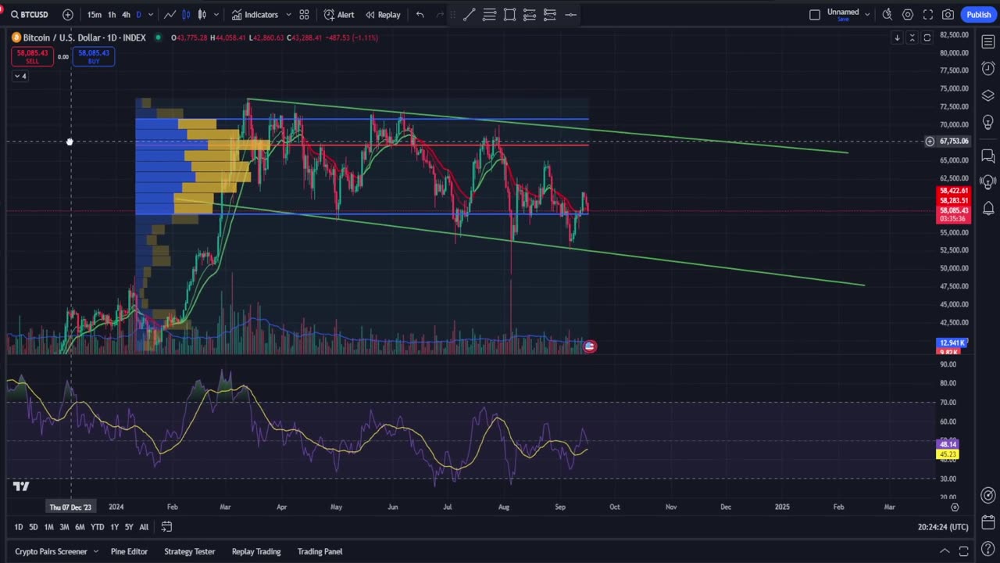
Task: Open the notifications bell icon
Action: tap(988, 208)
